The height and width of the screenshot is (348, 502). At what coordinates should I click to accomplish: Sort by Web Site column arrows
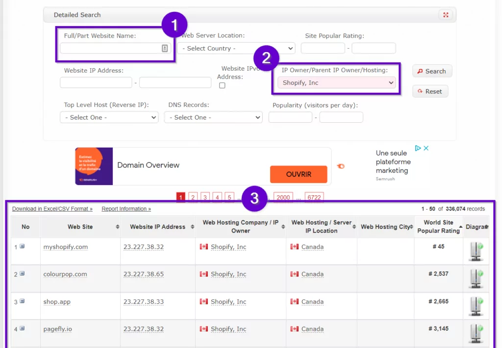[118, 227]
